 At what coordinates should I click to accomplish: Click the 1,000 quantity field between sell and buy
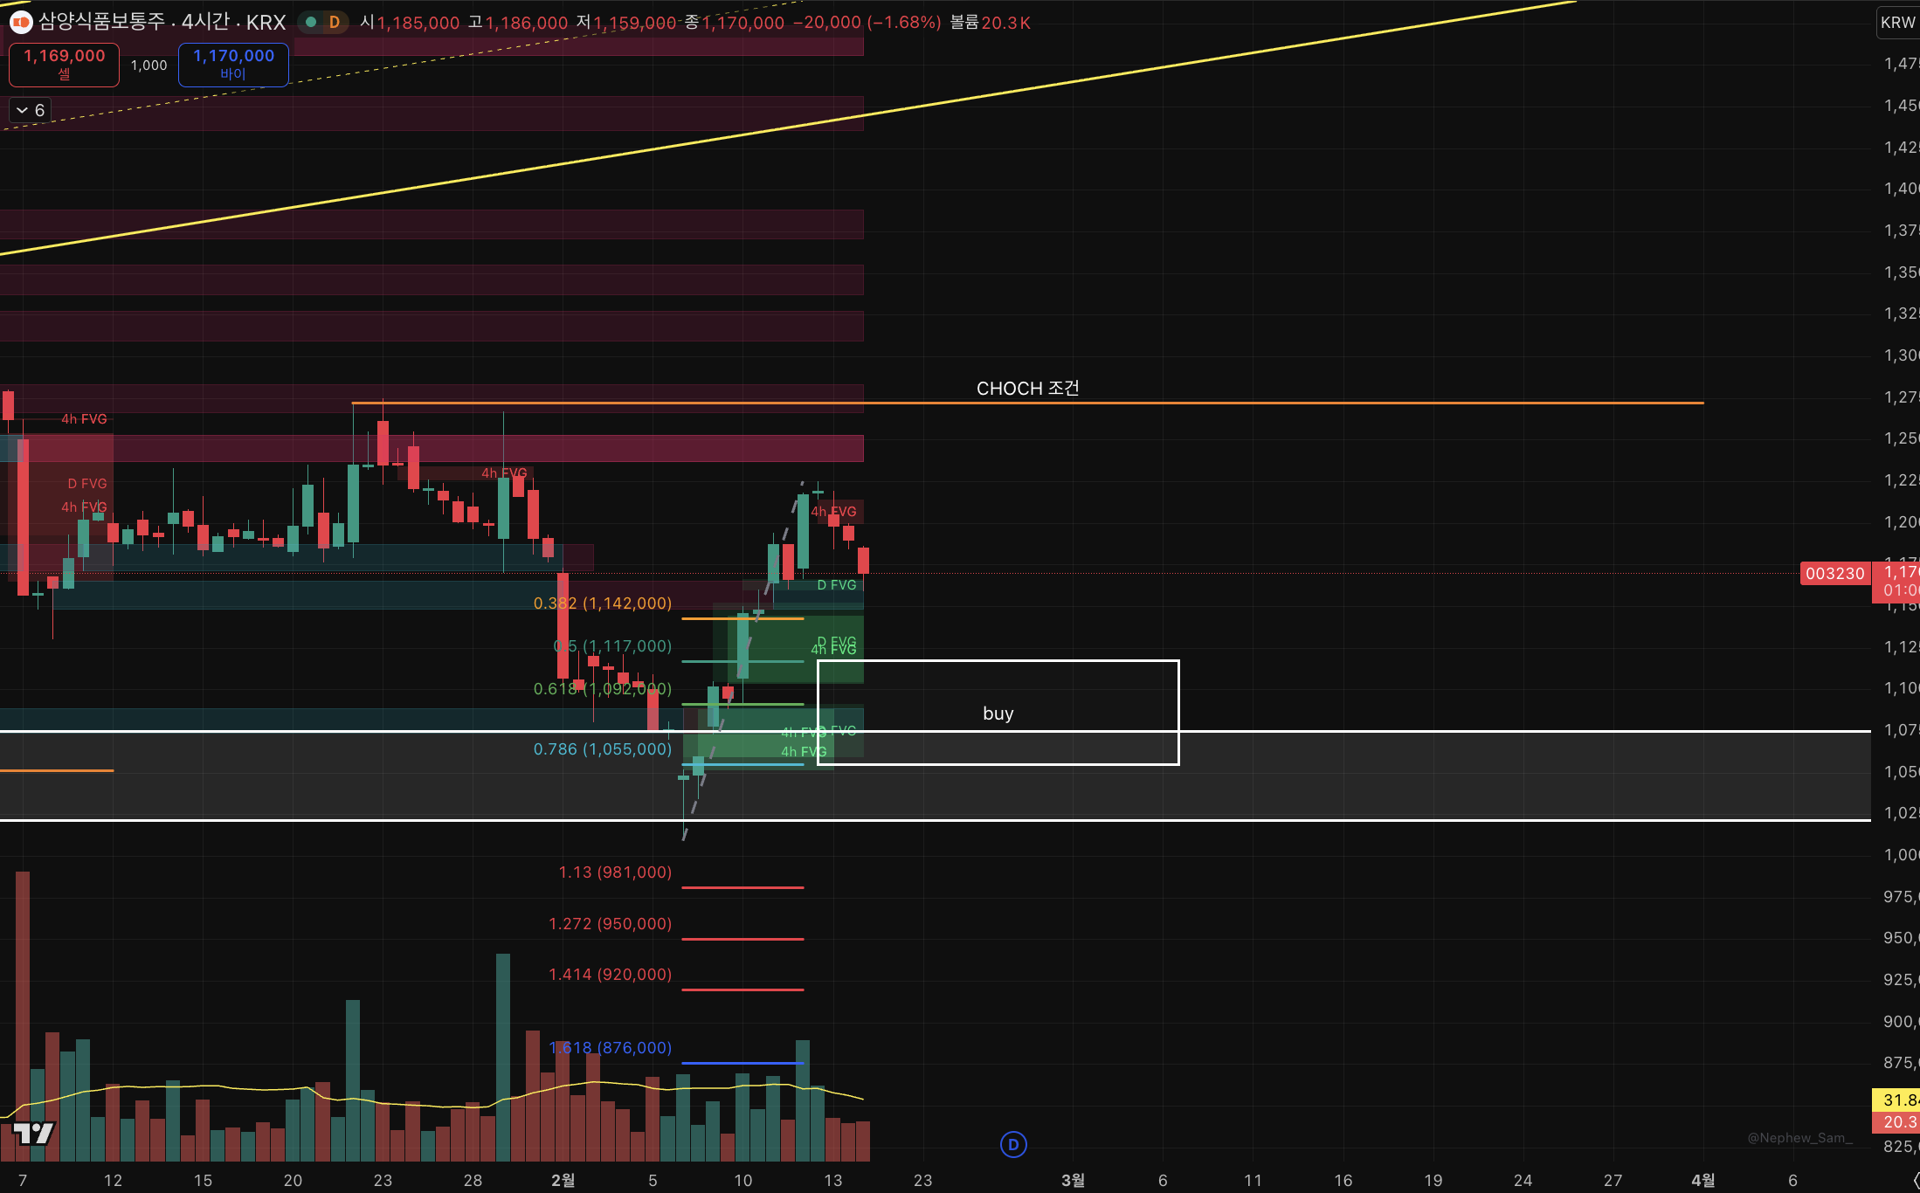tap(148, 66)
